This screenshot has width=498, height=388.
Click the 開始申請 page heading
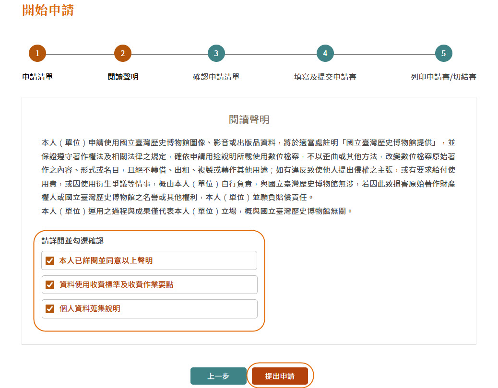tap(48, 10)
